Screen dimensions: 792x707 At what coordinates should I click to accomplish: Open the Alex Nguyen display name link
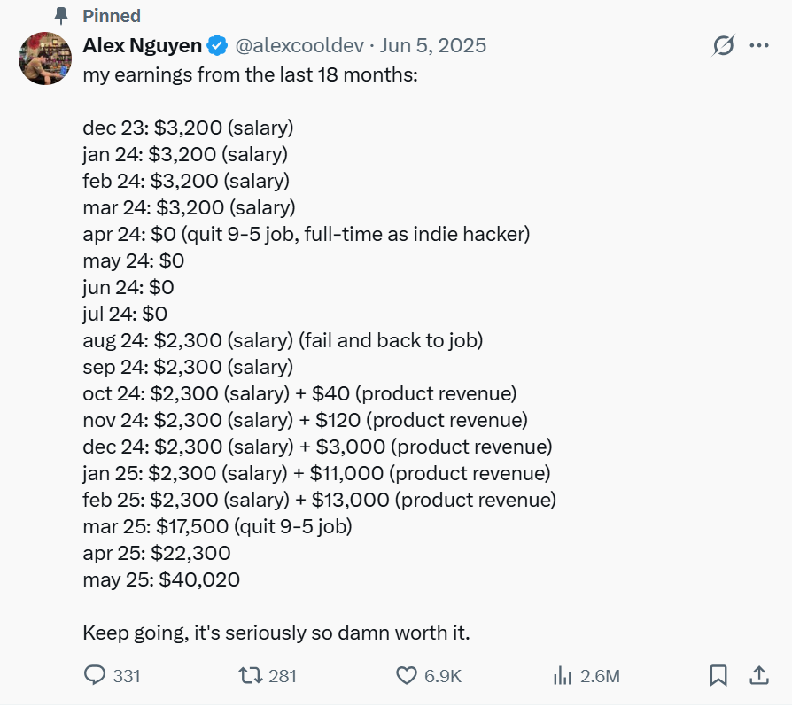coord(142,45)
